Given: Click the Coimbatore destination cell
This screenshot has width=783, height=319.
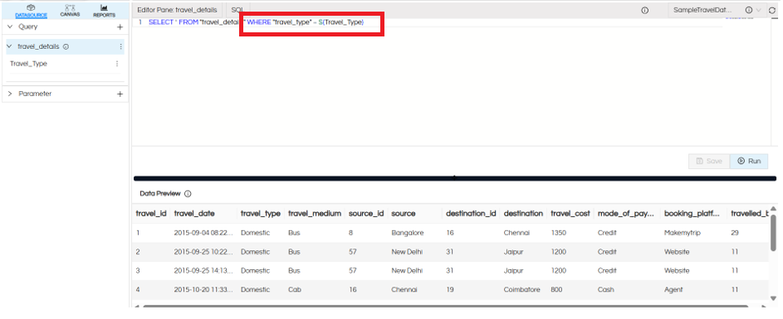Looking at the screenshot, I should (521, 290).
